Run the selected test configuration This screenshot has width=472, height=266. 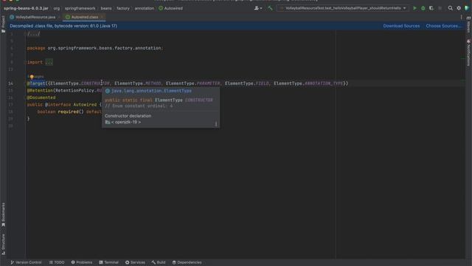pos(414,8)
